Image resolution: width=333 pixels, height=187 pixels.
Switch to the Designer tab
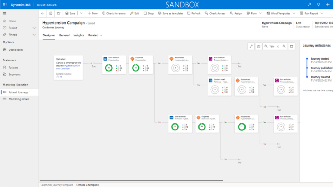[x=49, y=35]
